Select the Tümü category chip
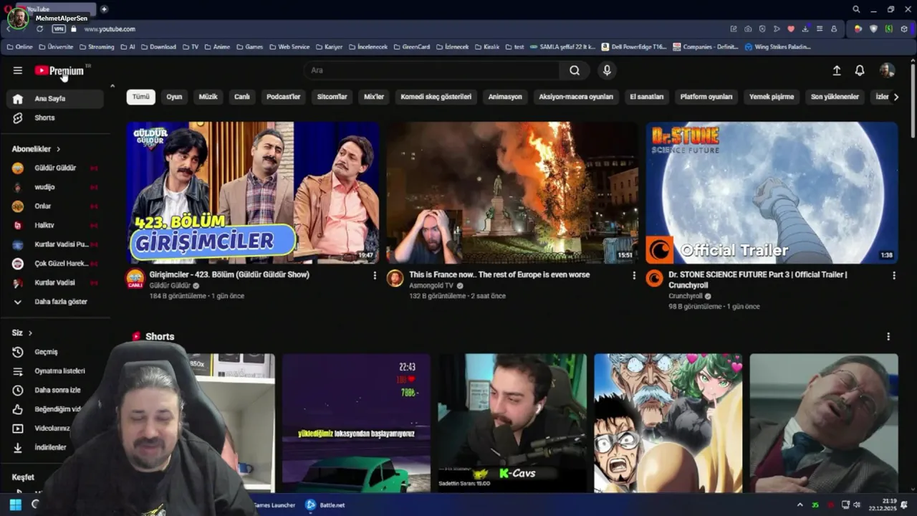The width and height of the screenshot is (917, 516). click(x=141, y=97)
